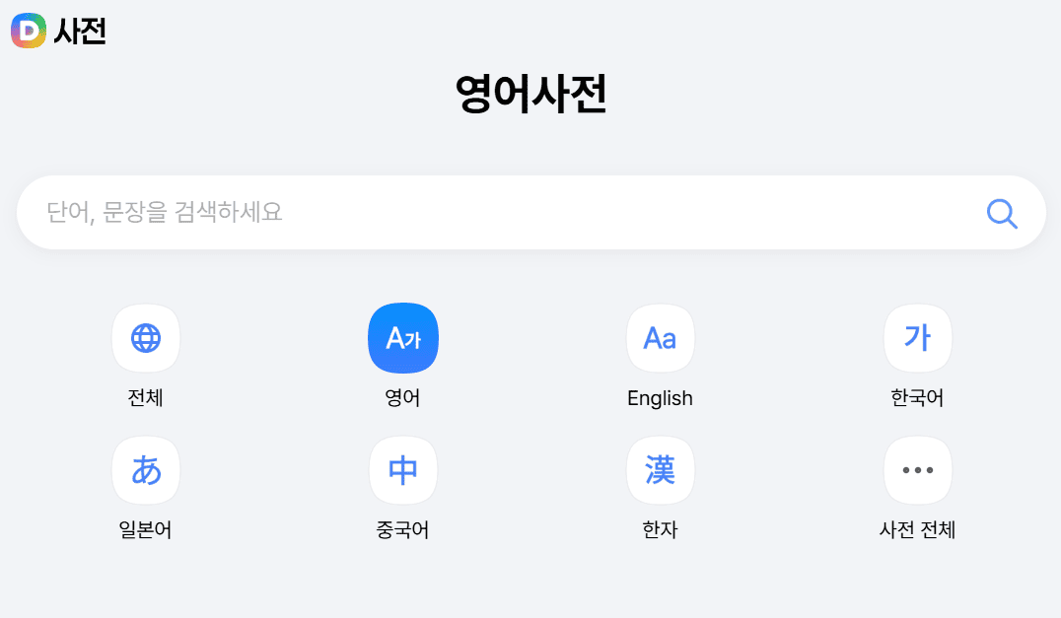Image resolution: width=1061 pixels, height=618 pixels.
Task: Click the search magnifier icon
Action: (x=1001, y=212)
